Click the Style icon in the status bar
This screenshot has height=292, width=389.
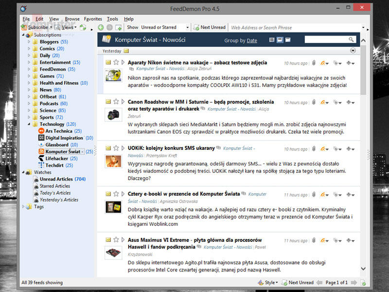click(261, 283)
